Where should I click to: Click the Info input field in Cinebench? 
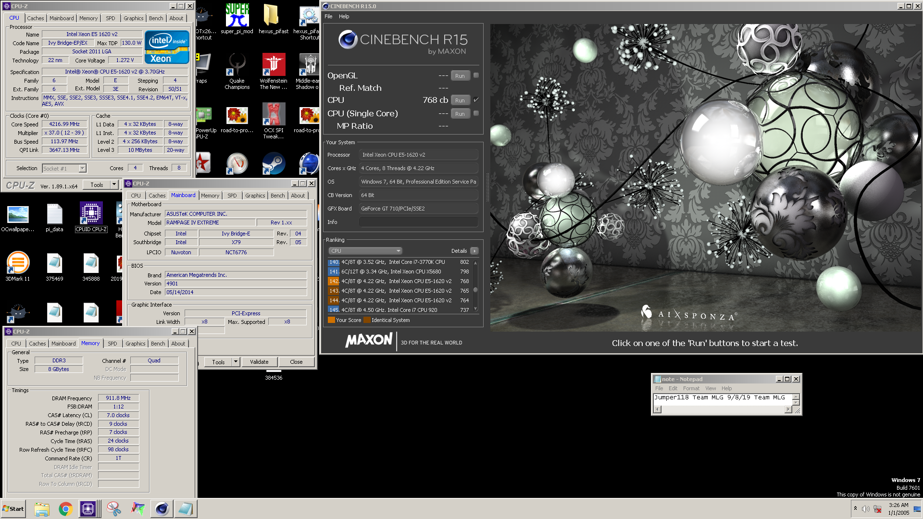coord(418,222)
